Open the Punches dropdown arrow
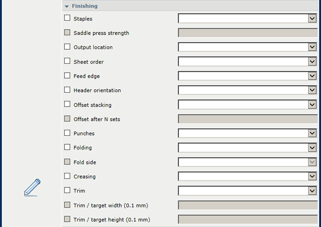 [x=312, y=133]
